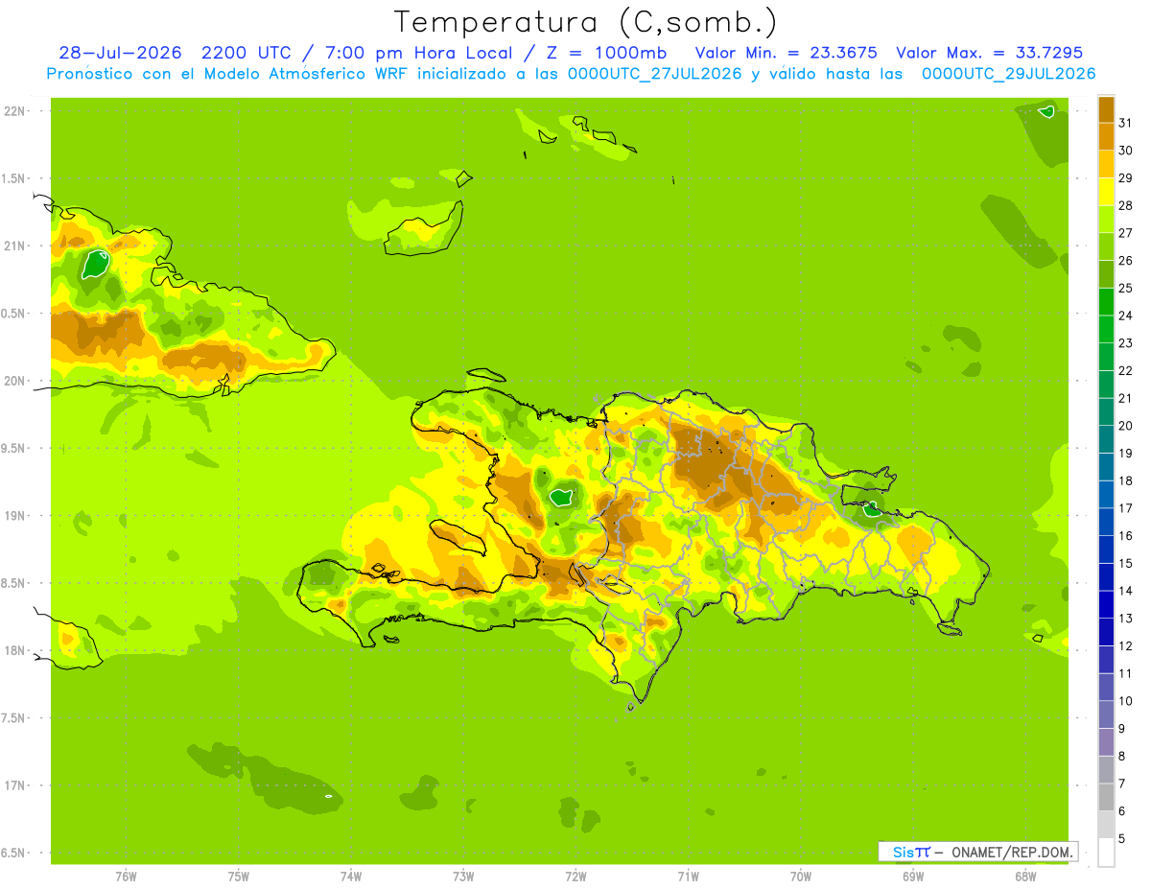Click the '76W' longitude label
The image size is (1151, 889).
point(126,876)
